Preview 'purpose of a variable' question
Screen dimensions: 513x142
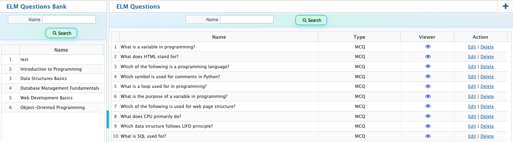pos(428,96)
